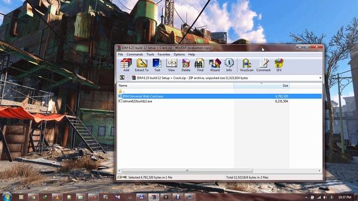Click the Extract To toolbar icon

142,65
